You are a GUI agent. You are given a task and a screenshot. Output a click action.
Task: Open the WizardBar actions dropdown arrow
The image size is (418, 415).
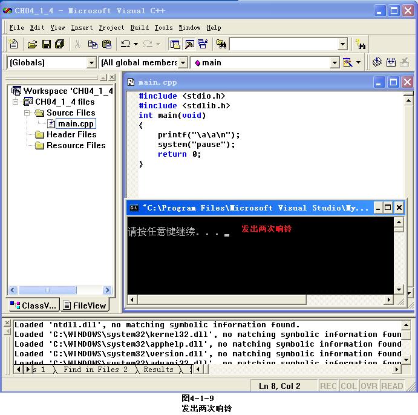(x=359, y=63)
